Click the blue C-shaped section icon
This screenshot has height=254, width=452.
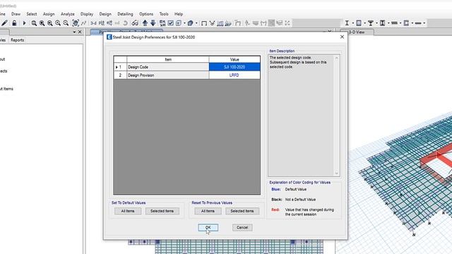click(x=406, y=23)
